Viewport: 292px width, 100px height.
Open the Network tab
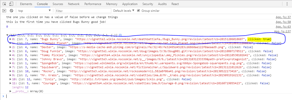(x=74, y=4)
